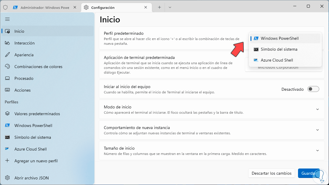Screen dimensions: 329x185
Task: Go to the Acciones settings page
Action: pos(48,90)
